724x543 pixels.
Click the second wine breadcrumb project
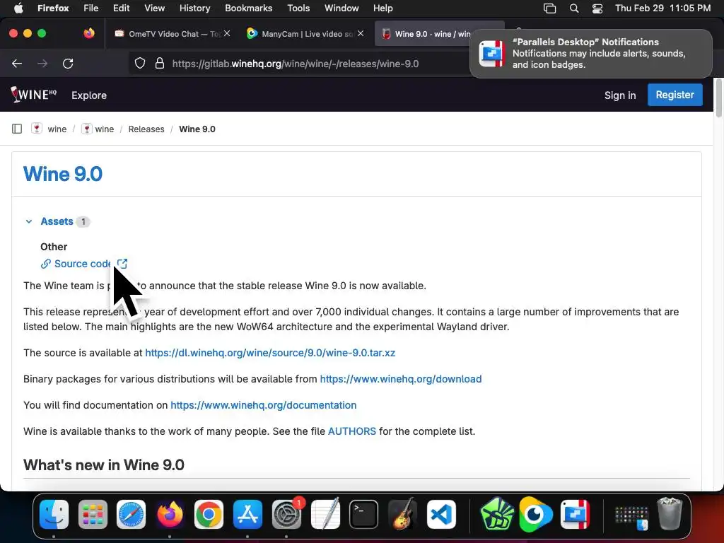coord(98,129)
